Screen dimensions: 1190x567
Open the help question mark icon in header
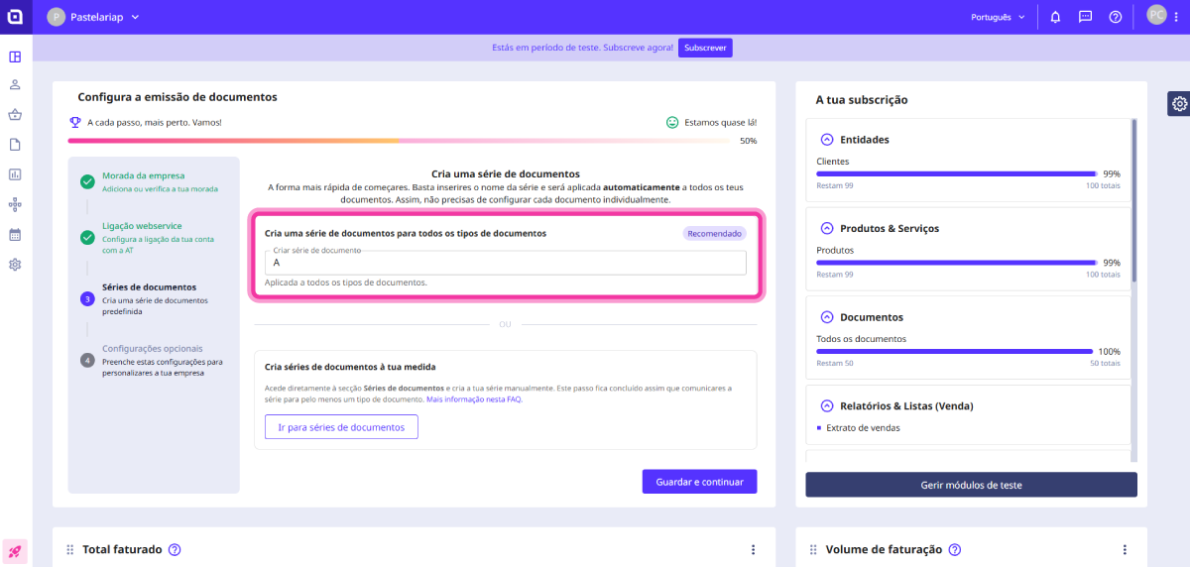1116,17
